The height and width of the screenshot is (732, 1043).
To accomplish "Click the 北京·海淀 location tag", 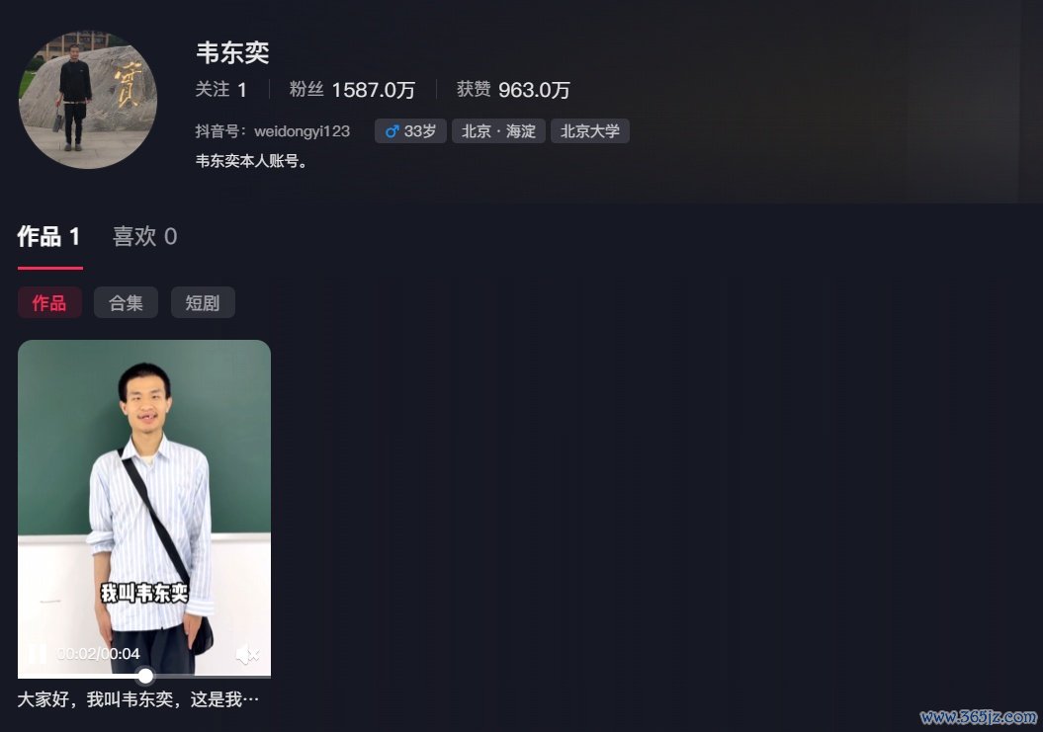I will click(x=499, y=131).
